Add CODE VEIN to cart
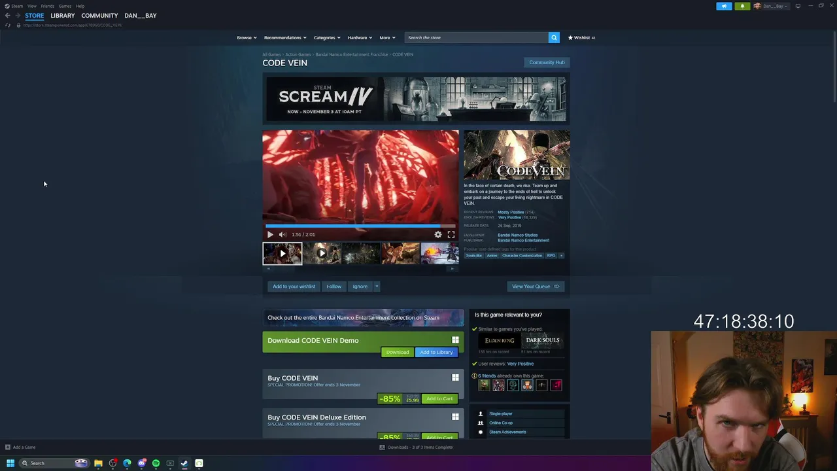 click(439, 398)
